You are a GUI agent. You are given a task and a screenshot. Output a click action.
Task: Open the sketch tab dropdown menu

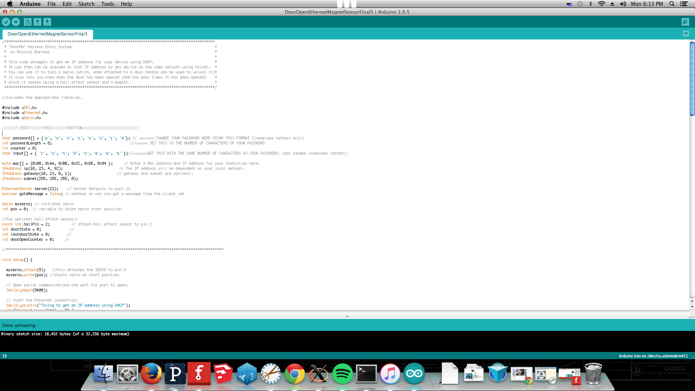point(686,33)
